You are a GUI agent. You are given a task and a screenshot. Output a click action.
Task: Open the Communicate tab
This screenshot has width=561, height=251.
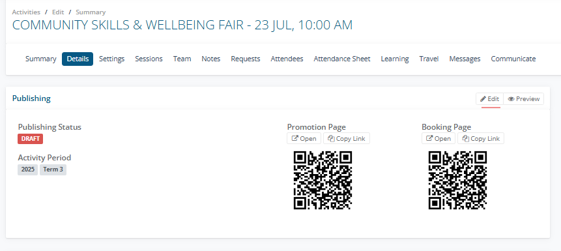[x=513, y=59]
